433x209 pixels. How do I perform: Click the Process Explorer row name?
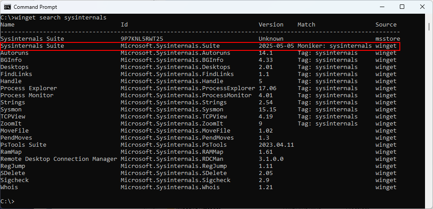point(29,88)
